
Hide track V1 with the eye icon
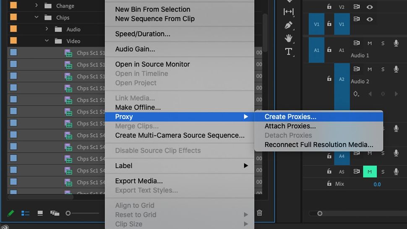[x=370, y=19]
